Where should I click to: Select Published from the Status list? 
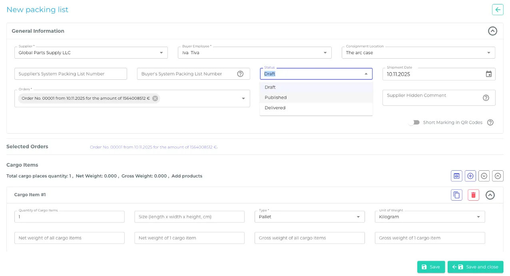[x=276, y=97]
